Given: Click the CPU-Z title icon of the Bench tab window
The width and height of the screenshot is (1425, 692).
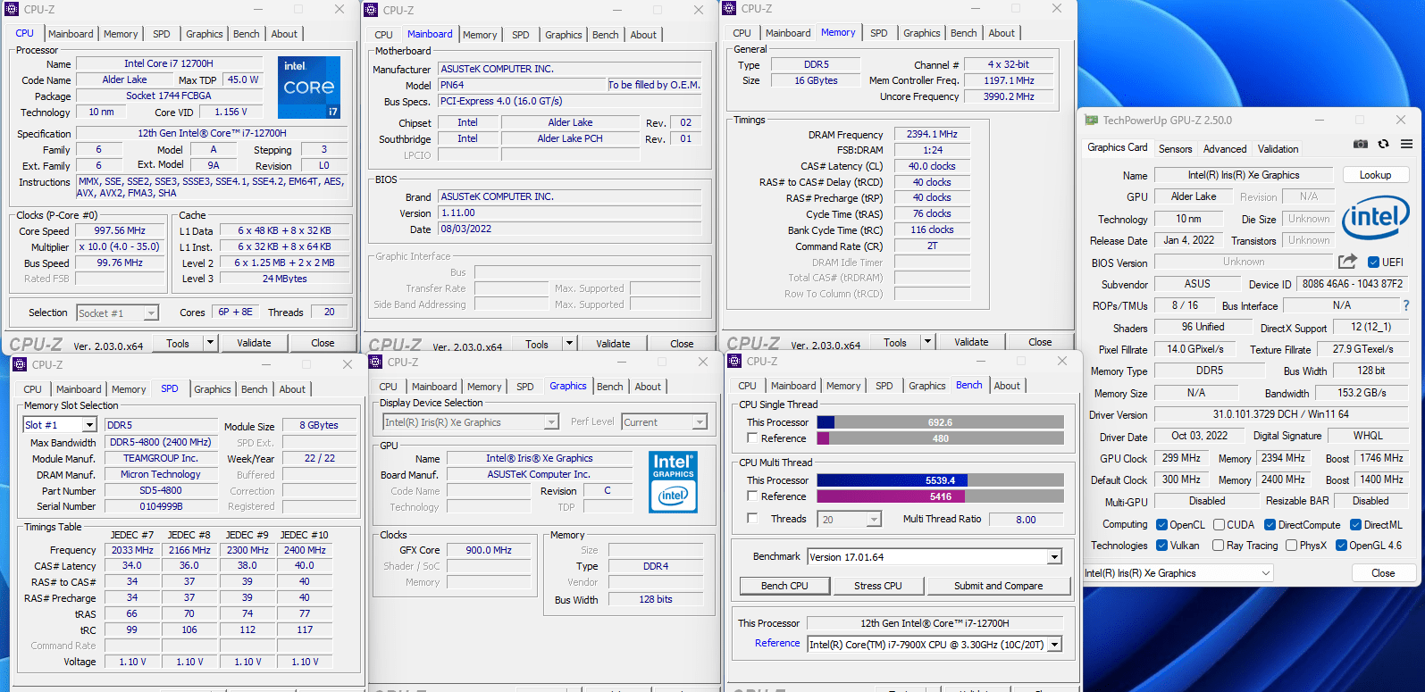Looking at the screenshot, I should click(735, 361).
